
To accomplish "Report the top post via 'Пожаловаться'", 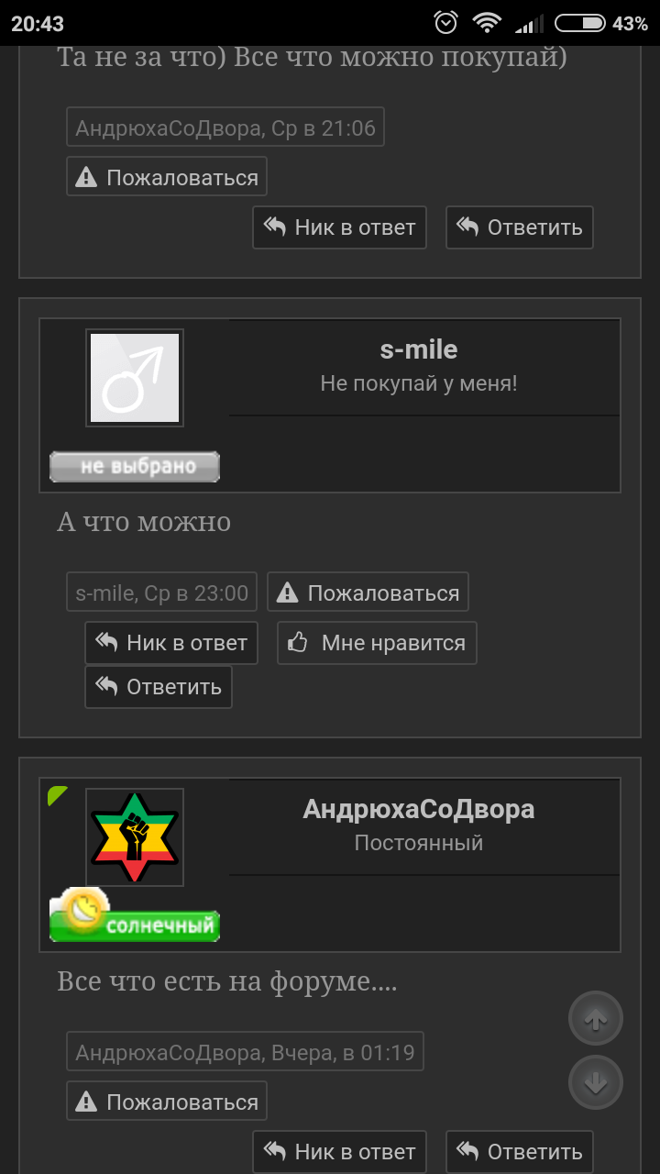I will (x=167, y=176).
